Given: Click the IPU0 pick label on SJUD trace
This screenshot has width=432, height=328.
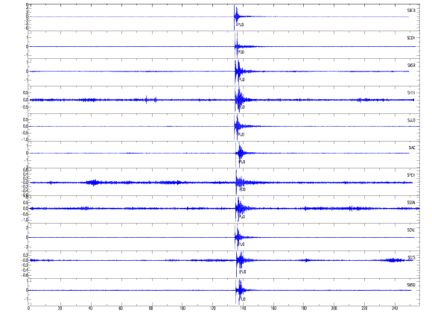Looking at the screenshot, I should pos(241,134).
